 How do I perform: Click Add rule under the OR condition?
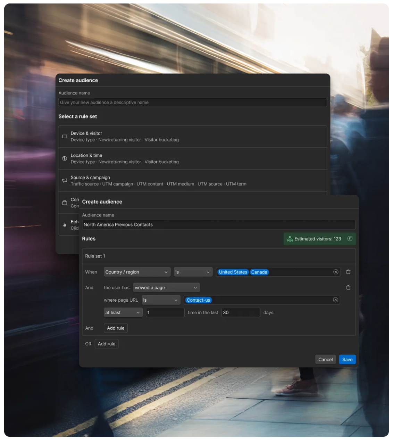pyautogui.click(x=107, y=344)
